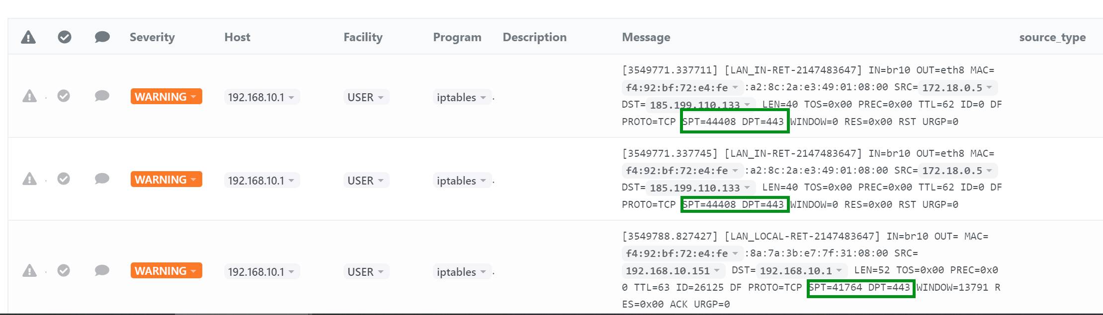Open iptables program dropdown in first row
Viewport: 1103px width, 315px height.
[x=462, y=97]
